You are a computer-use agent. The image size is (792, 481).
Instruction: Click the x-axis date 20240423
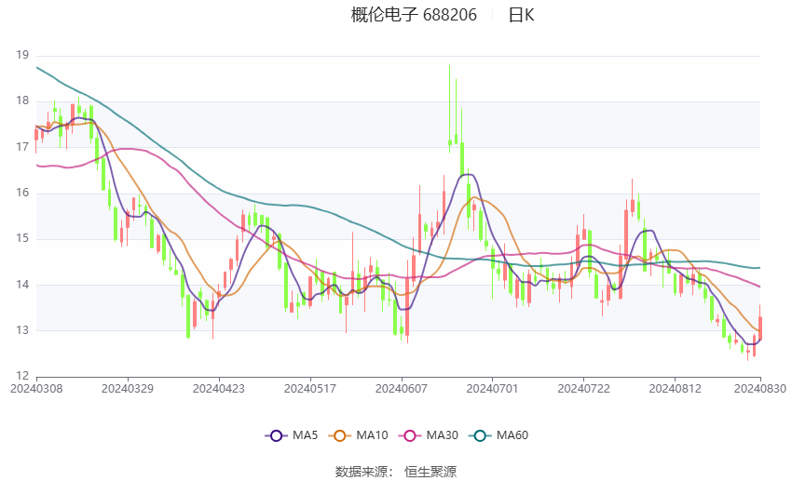pos(219,389)
